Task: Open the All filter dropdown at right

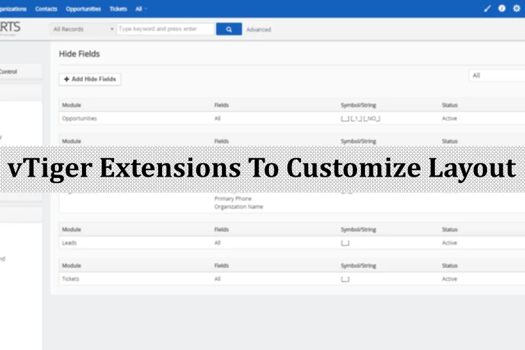Action: [x=497, y=76]
